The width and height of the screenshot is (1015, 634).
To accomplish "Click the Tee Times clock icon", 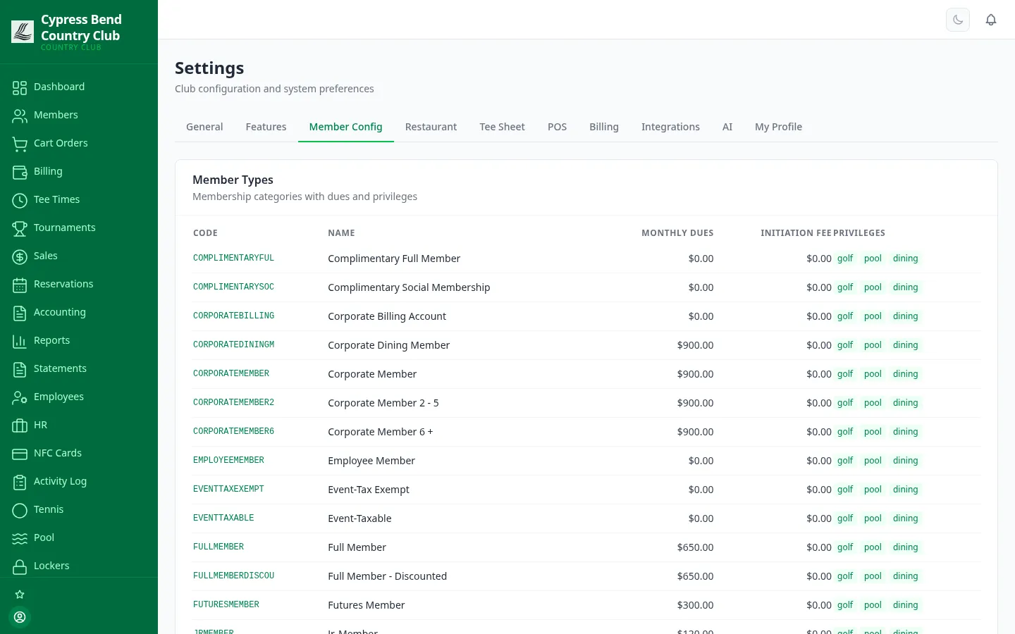I will tap(20, 200).
